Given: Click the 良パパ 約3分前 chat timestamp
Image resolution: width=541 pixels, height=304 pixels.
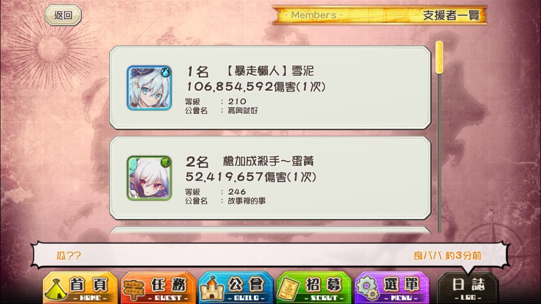Looking at the screenshot, I should coord(447,255).
